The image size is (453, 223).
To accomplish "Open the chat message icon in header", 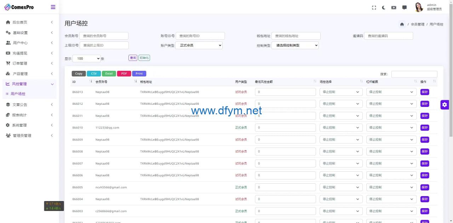I will (405, 7).
